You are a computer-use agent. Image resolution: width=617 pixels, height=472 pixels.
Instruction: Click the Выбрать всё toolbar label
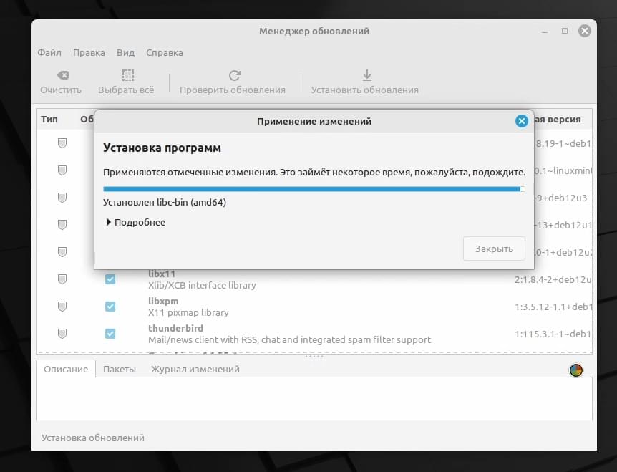(x=126, y=90)
